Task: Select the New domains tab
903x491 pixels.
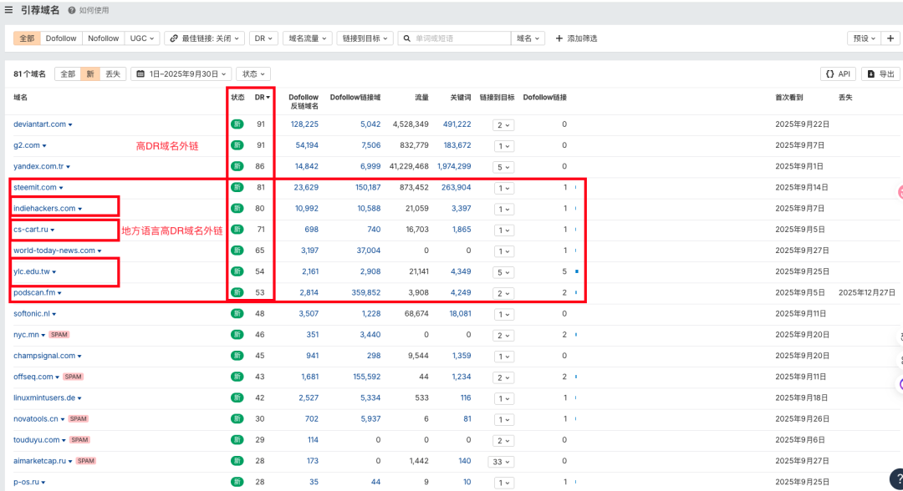Action: pyautogui.click(x=90, y=74)
